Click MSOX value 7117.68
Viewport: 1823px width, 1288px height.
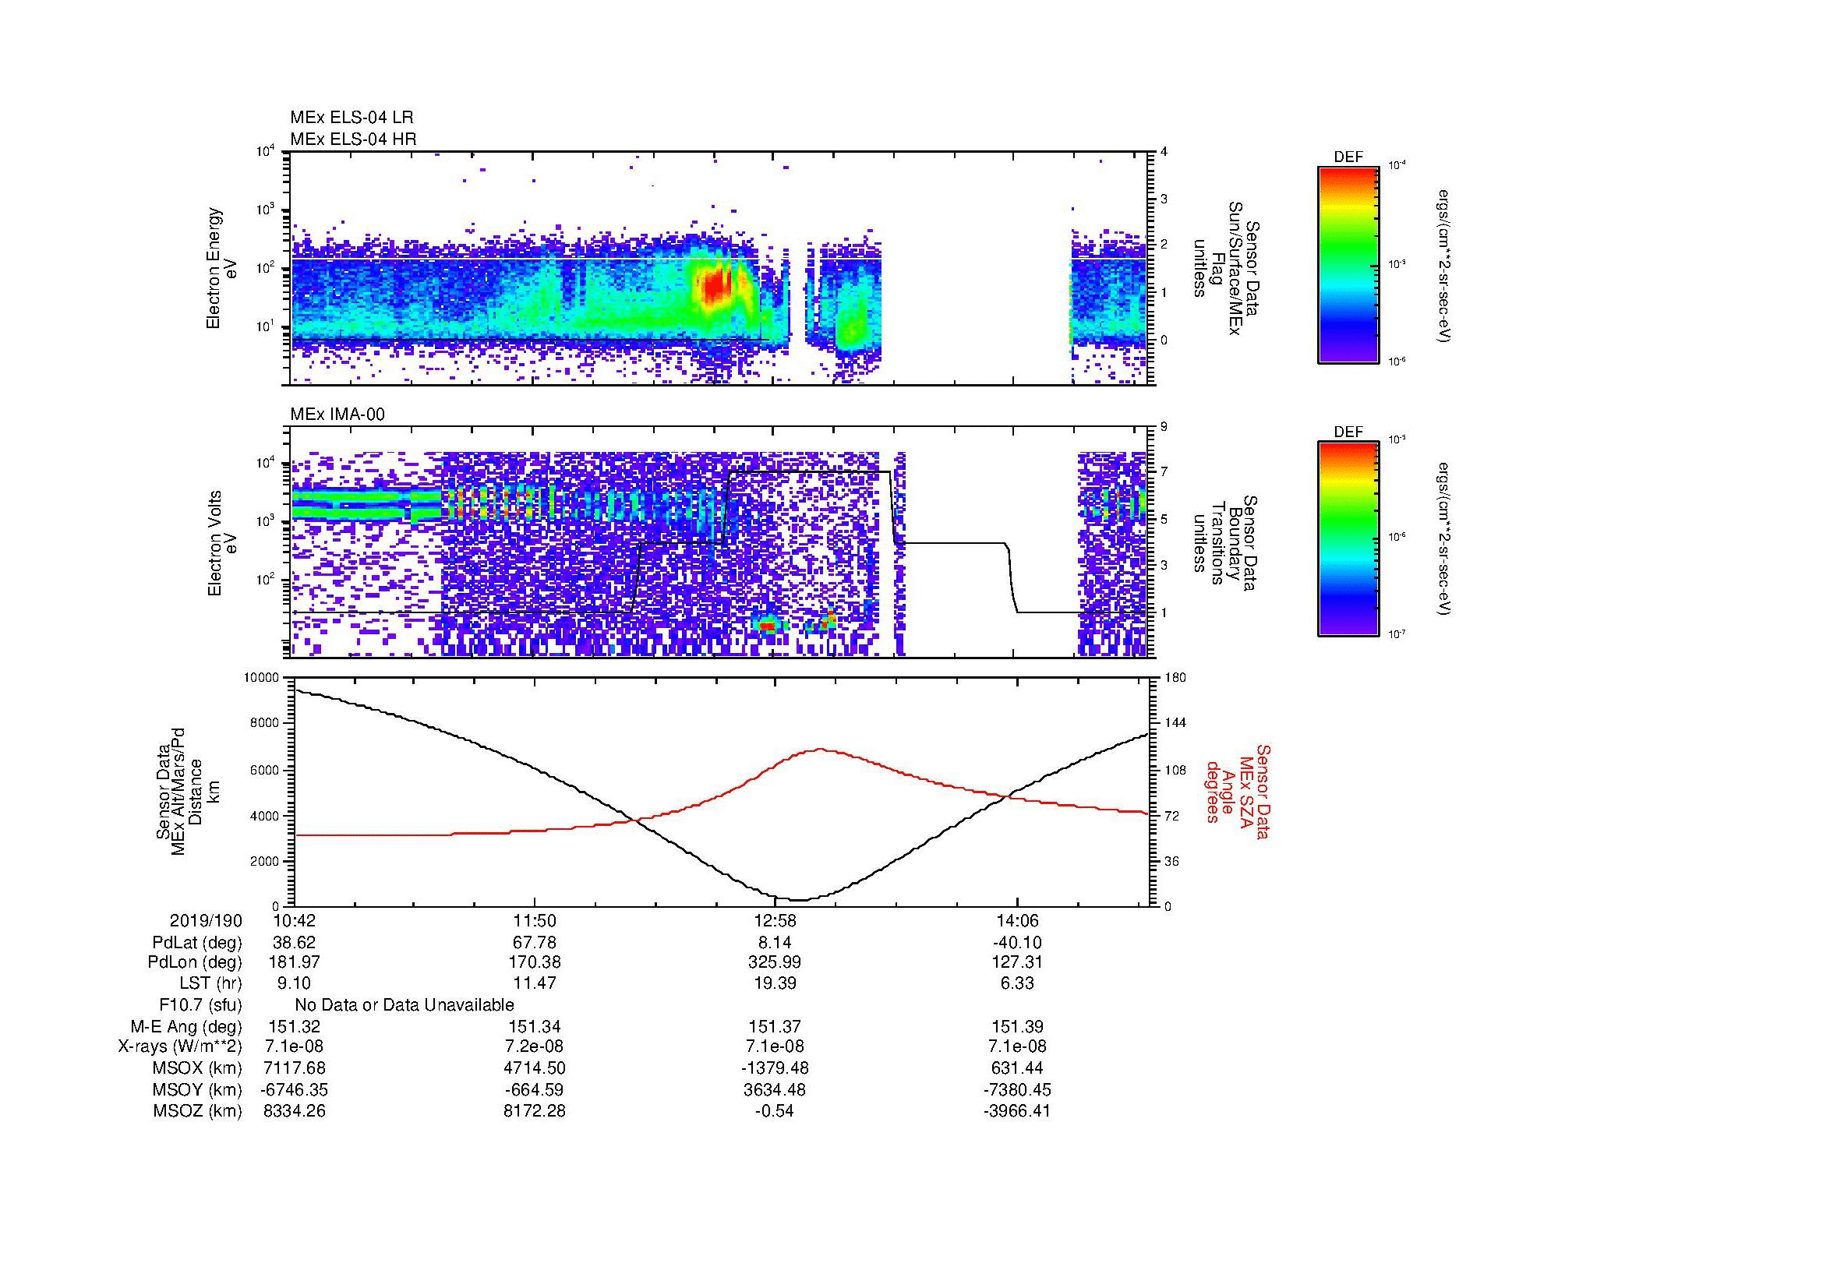295,1068
